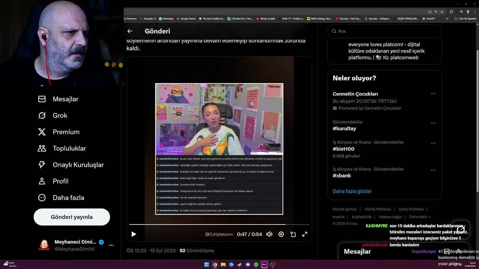
Task: Go to Topluluklar
Action: (x=62, y=148)
